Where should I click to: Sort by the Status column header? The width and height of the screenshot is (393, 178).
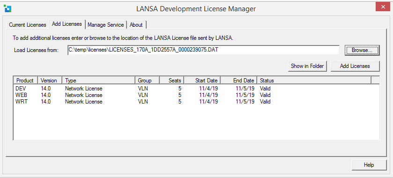point(314,81)
